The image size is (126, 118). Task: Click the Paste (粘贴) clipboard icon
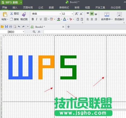pyautogui.click(x=5, y=14)
